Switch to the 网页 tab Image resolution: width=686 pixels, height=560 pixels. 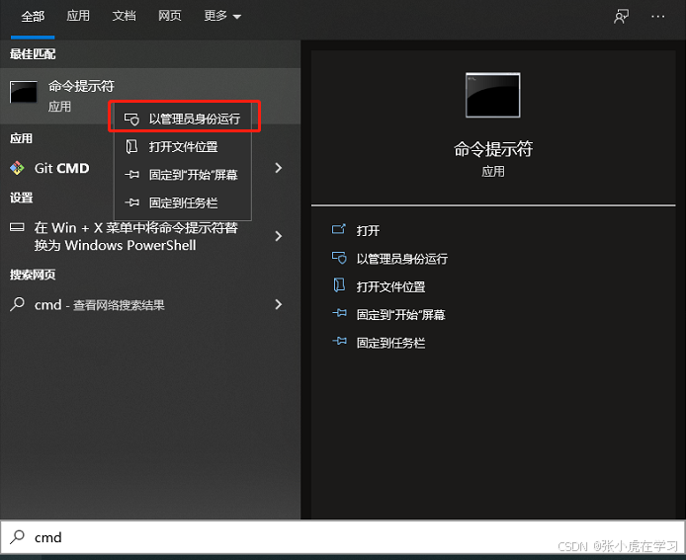point(170,16)
